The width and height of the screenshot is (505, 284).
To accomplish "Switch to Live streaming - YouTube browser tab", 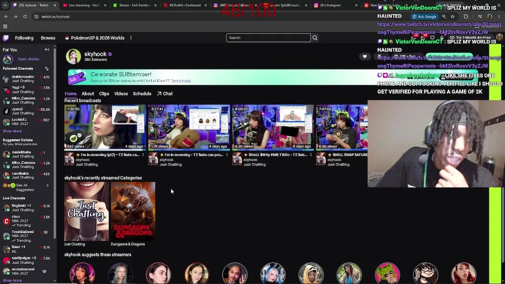I will (x=84, y=5).
